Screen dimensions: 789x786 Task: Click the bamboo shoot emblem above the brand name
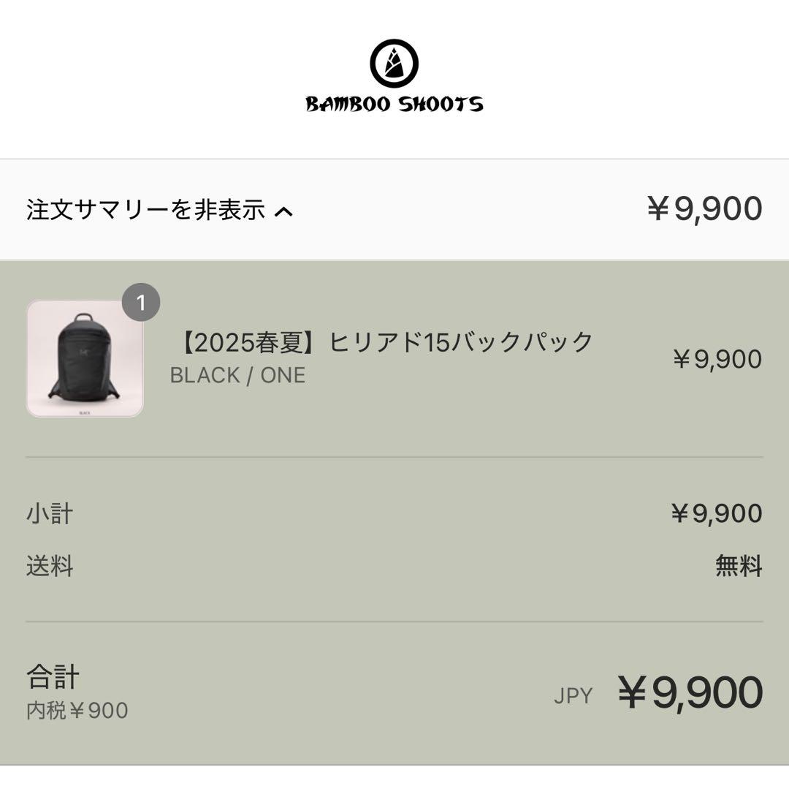coord(394,63)
